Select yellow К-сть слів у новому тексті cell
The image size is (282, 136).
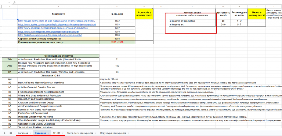(x=144, y=14)
